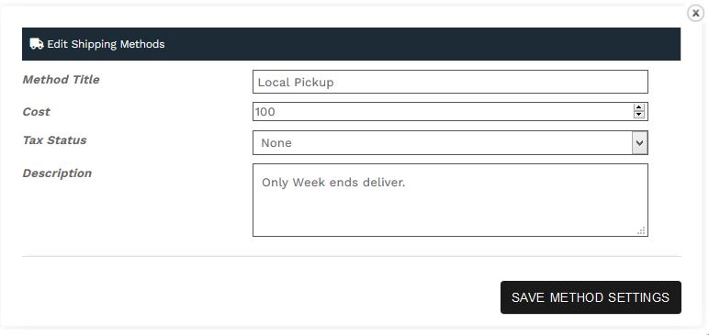
Task: Click the '100' cost value
Action: [265, 112]
